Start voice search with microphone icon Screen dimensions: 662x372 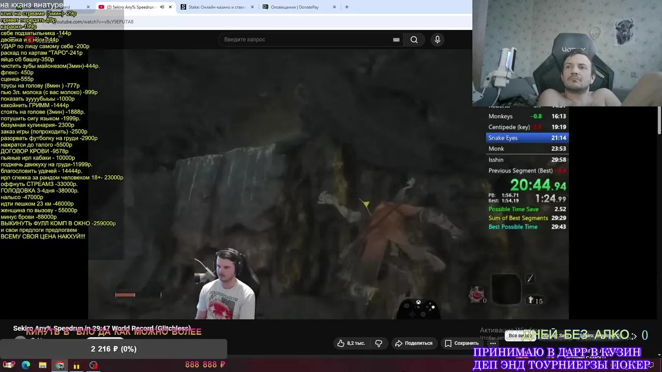(438, 39)
